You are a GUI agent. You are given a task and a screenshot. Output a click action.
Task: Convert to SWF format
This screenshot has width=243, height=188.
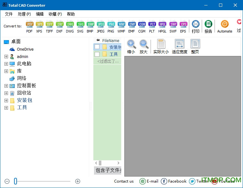(x=173, y=26)
